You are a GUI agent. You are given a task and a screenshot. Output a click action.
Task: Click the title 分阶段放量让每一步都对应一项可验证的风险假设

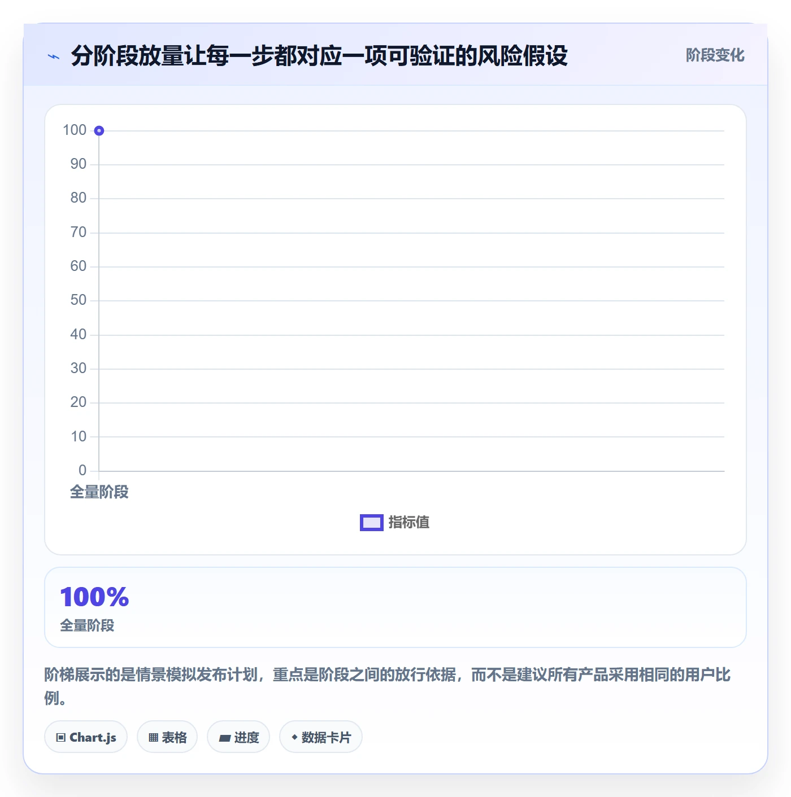click(319, 56)
